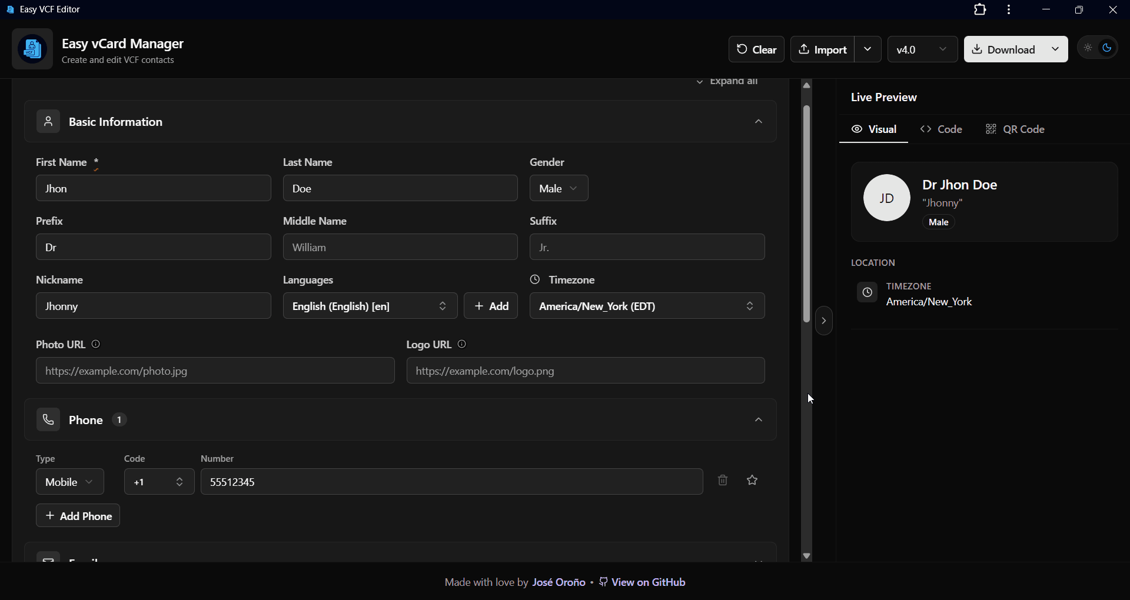Click the Clear button
The width and height of the screenshot is (1130, 600).
pyautogui.click(x=757, y=49)
